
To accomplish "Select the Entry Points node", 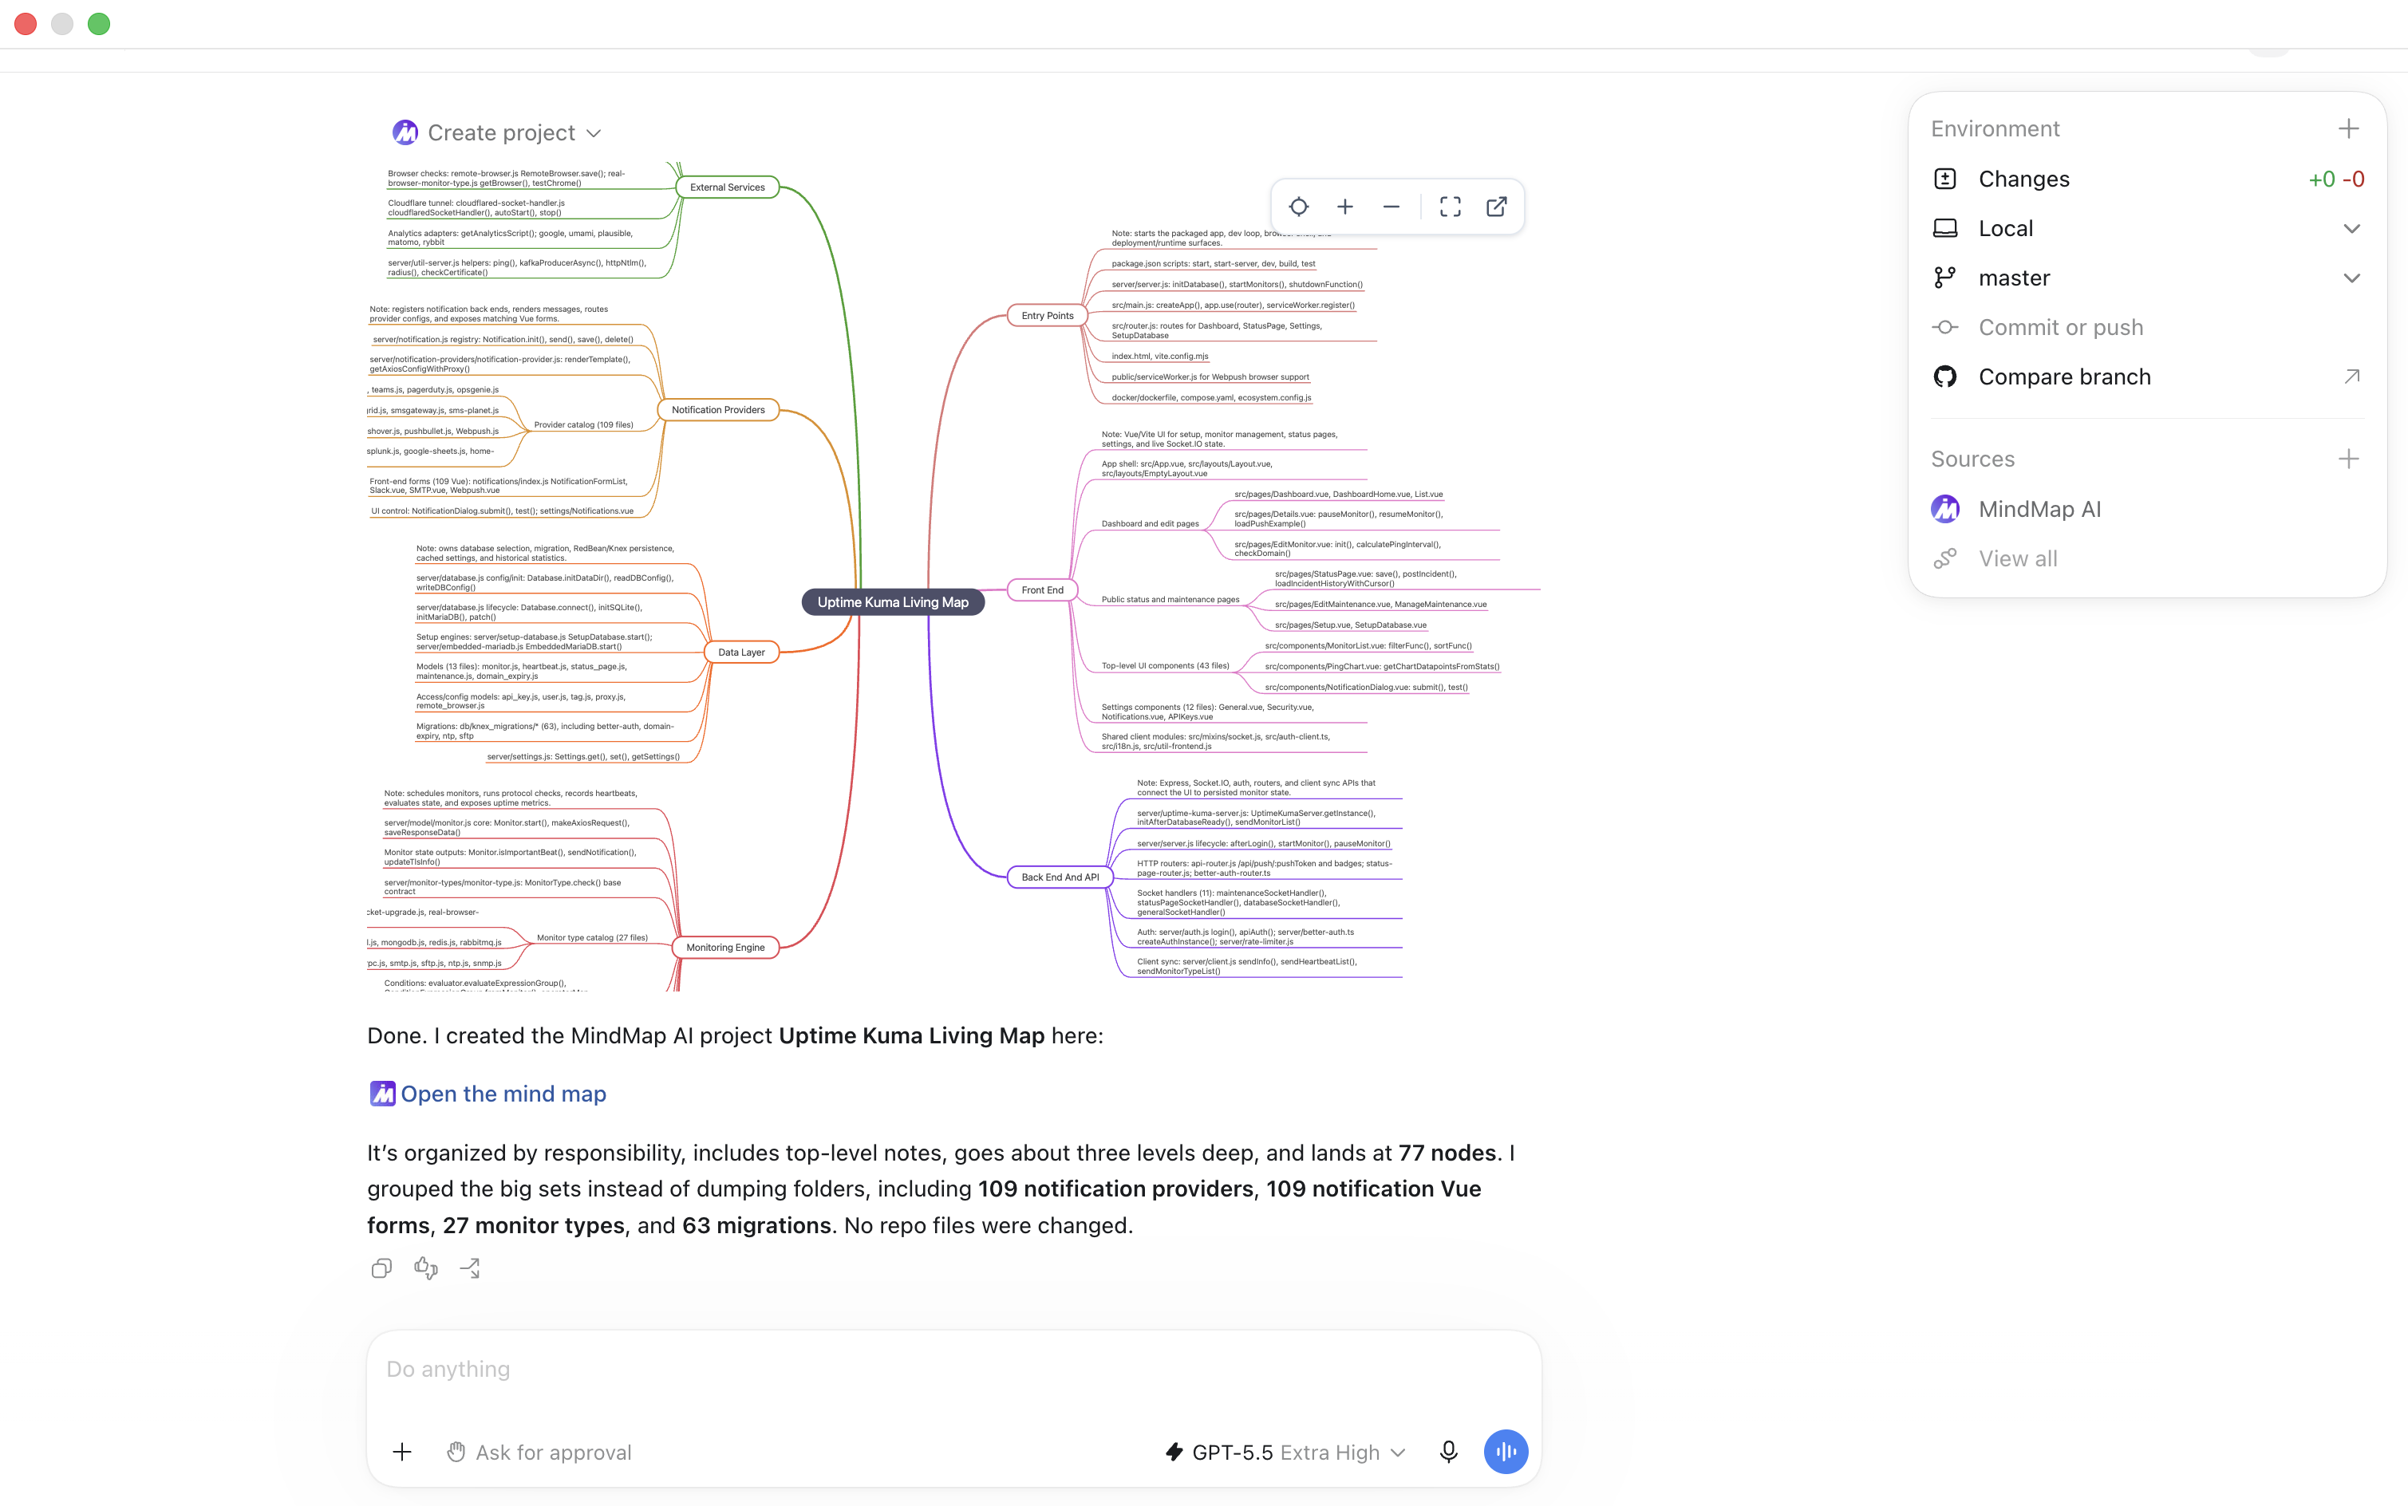I will tap(1047, 316).
